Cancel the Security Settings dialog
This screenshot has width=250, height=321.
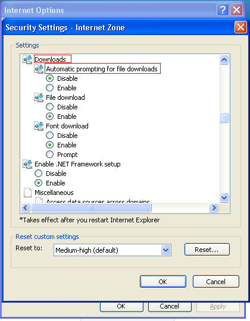(x=216, y=282)
